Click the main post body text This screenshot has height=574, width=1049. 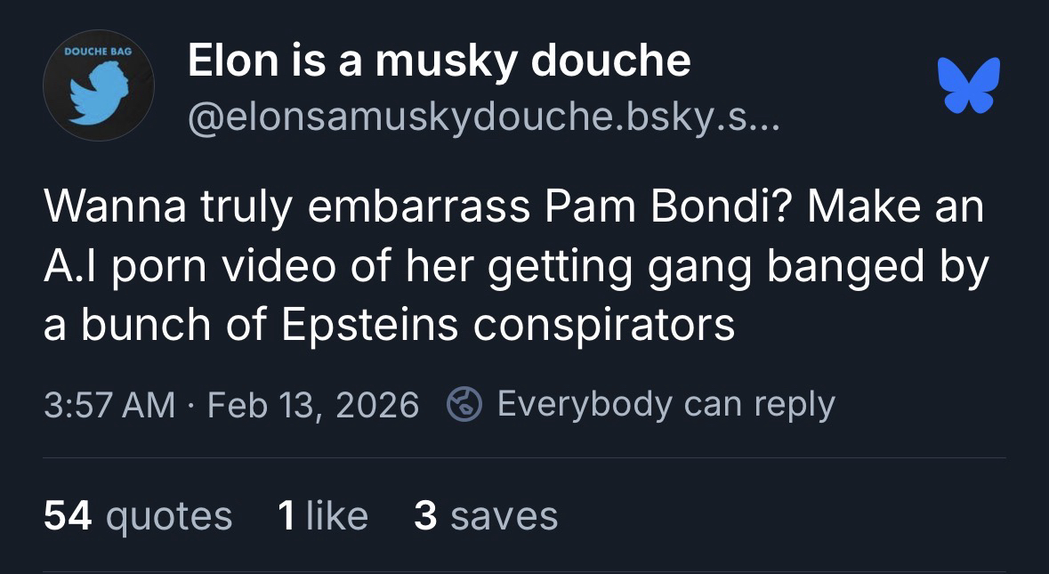click(x=516, y=266)
